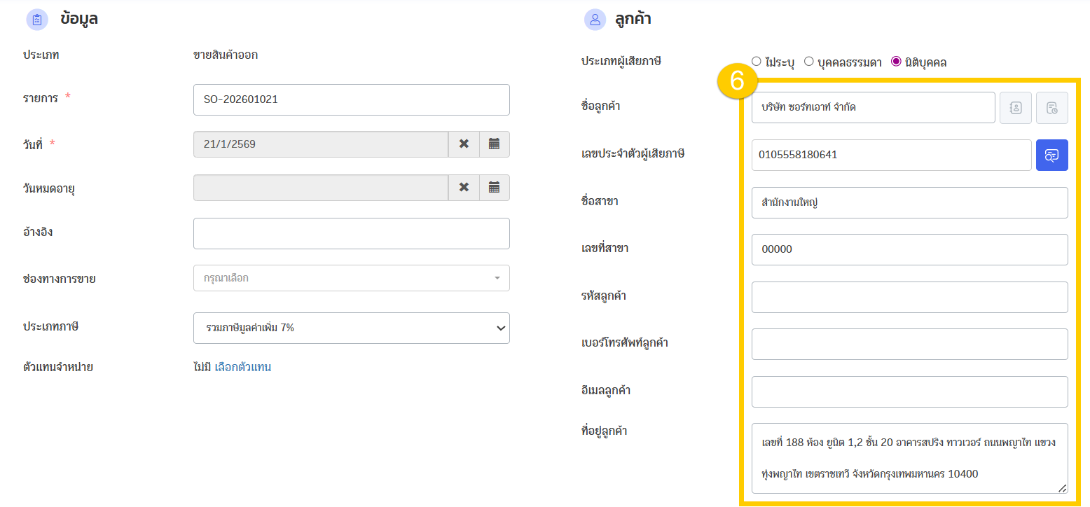The height and width of the screenshot is (507, 1090).
Task: Click the contact book icon beside customer name
Action: pyautogui.click(x=1015, y=108)
